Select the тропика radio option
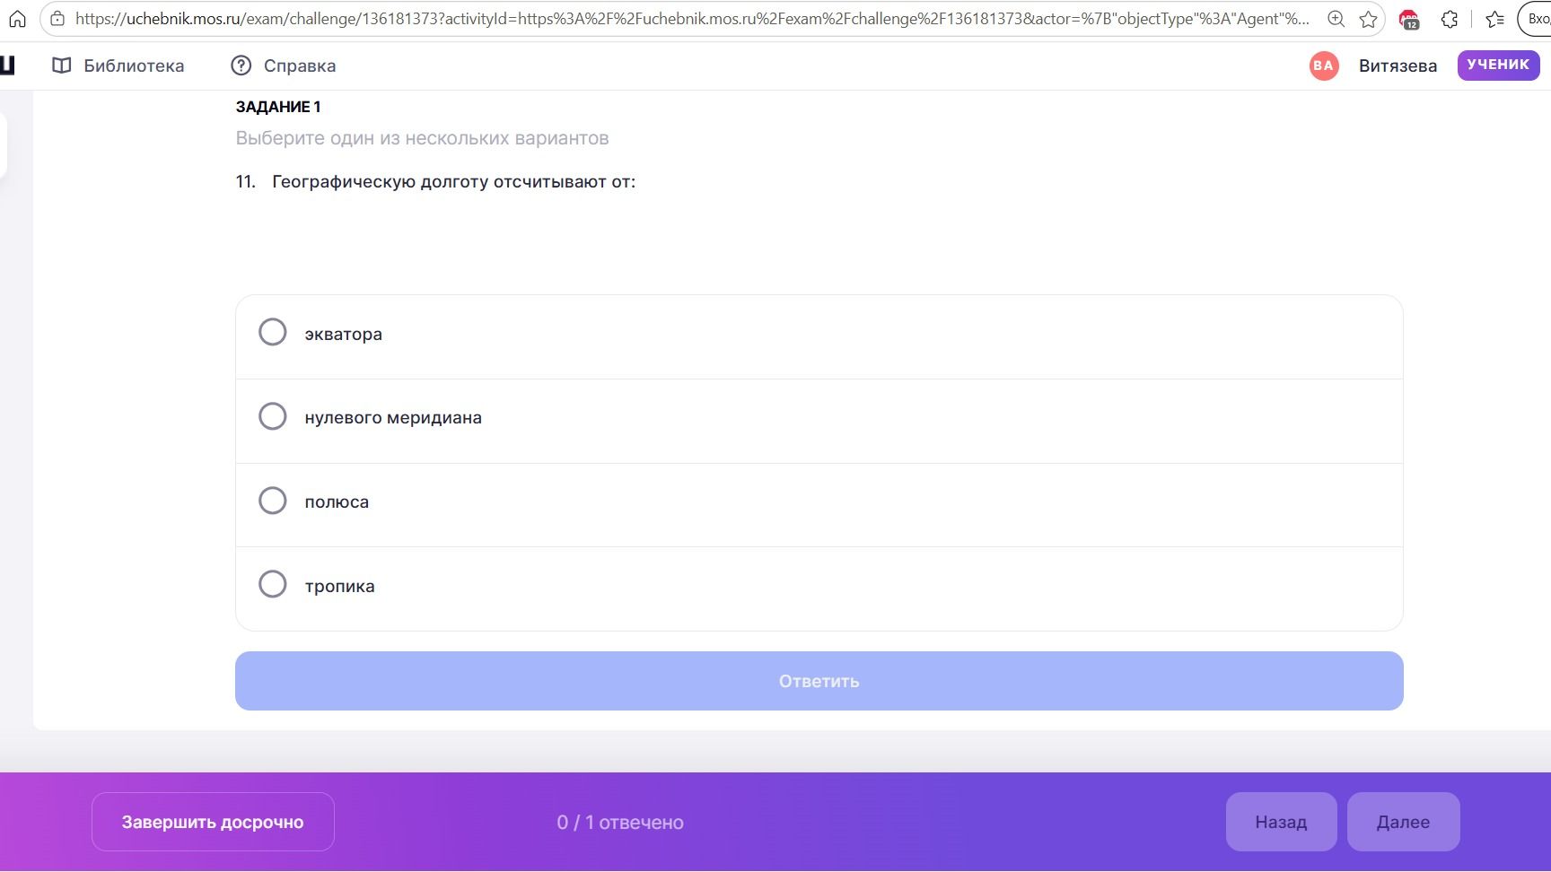The height and width of the screenshot is (872, 1551). pyautogui.click(x=273, y=584)
